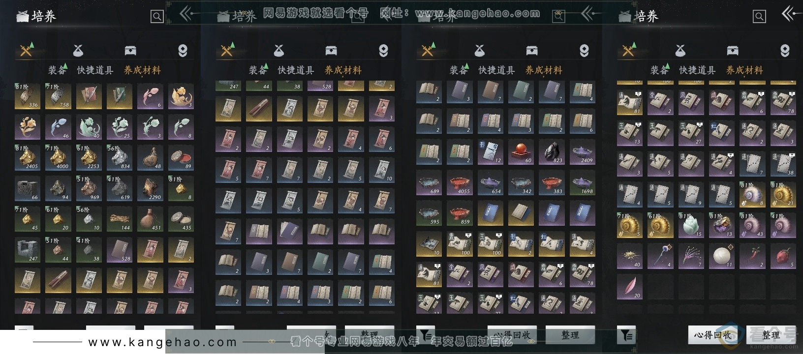The height and width of the screenshot is (354, 803).
Task: Select the red orb with count 60
Action: (521, 151)
